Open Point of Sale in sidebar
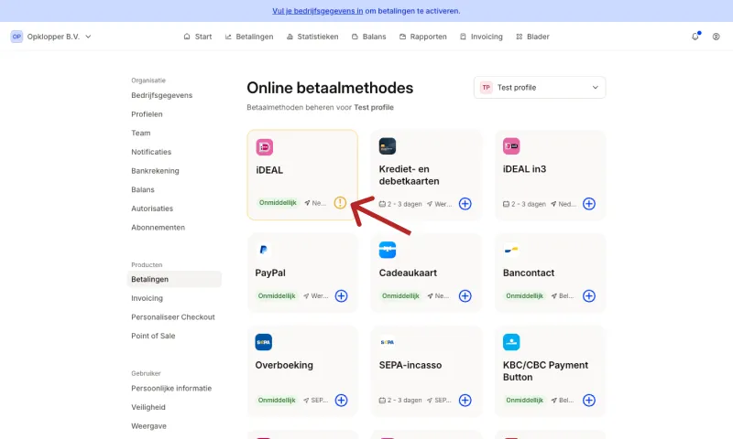This screenshot has height=439, width=733. click(153, 336)
